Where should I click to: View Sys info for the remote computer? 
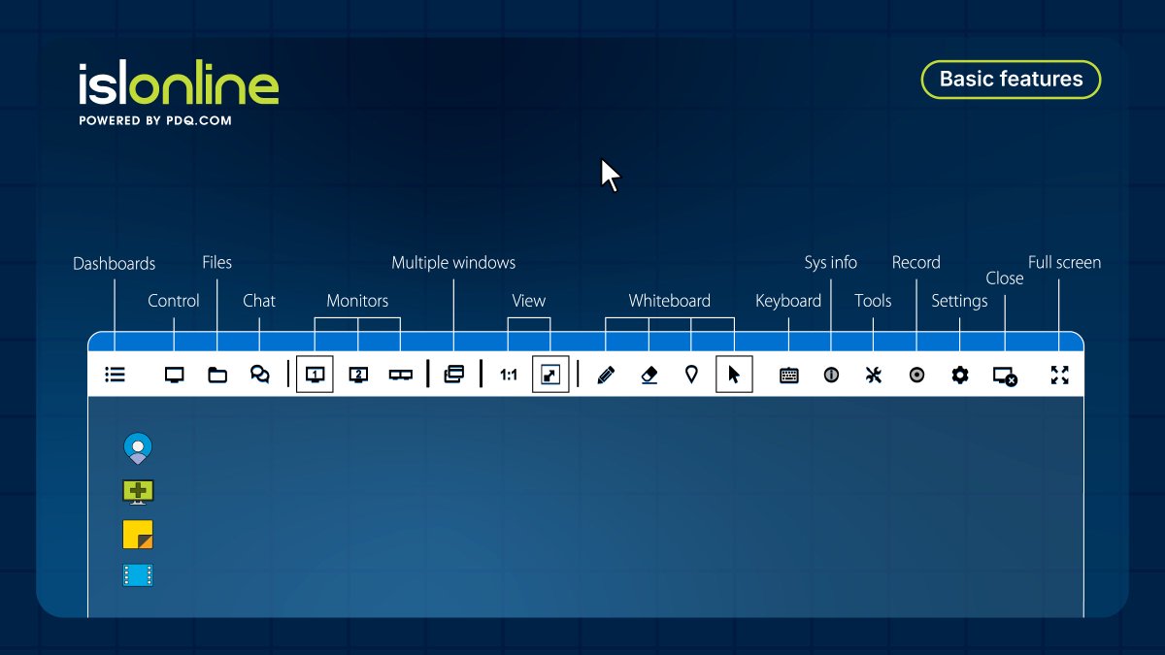(x=831, y=375)
